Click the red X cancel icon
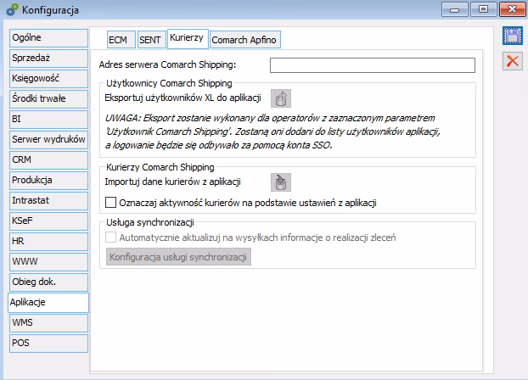The image size is (528, 380). [x=512, y=61]
